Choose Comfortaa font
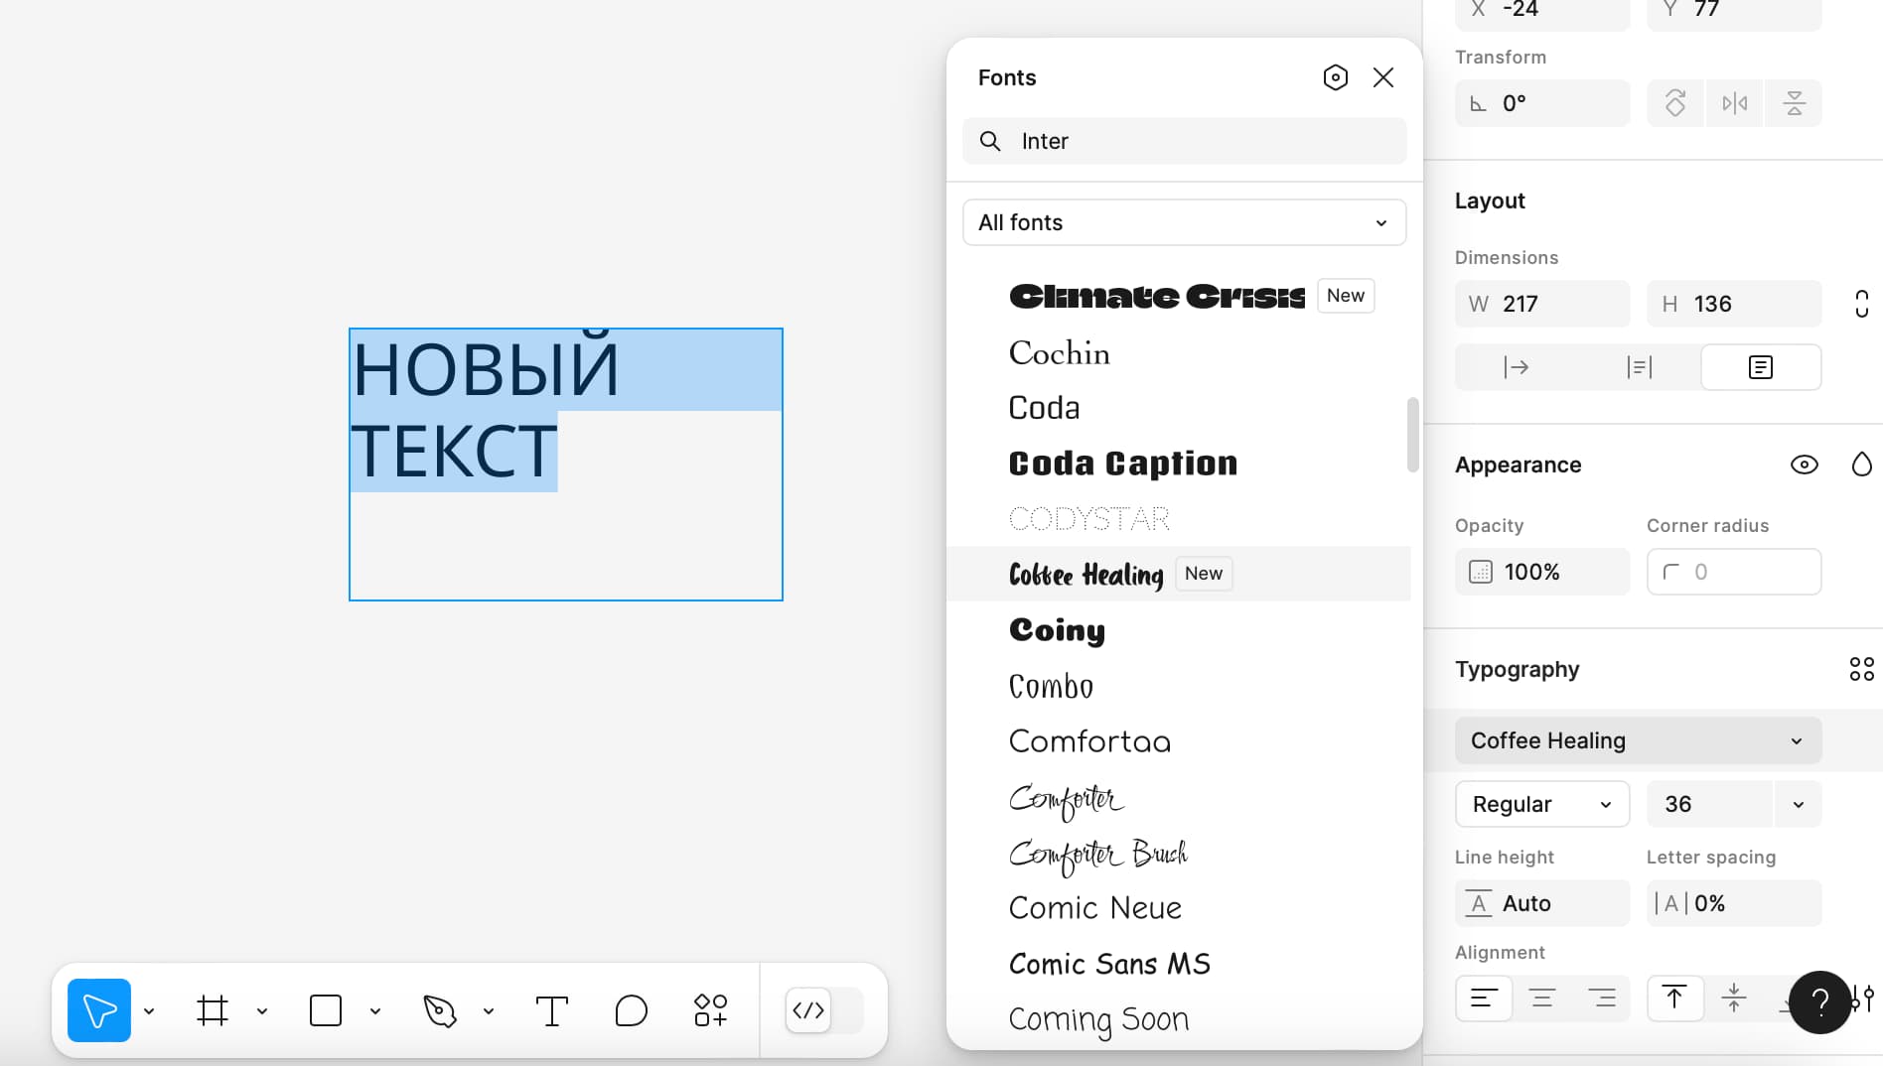Image resolution: width=1883 pixels, height=1066 pixels. tap(1179, 741)
